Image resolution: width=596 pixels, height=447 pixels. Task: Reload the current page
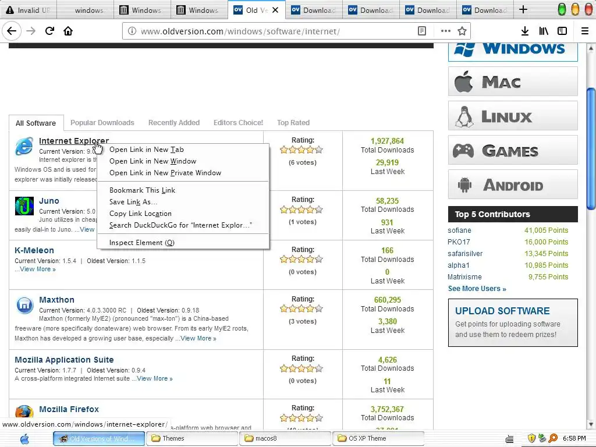click(x=49, y=31)
